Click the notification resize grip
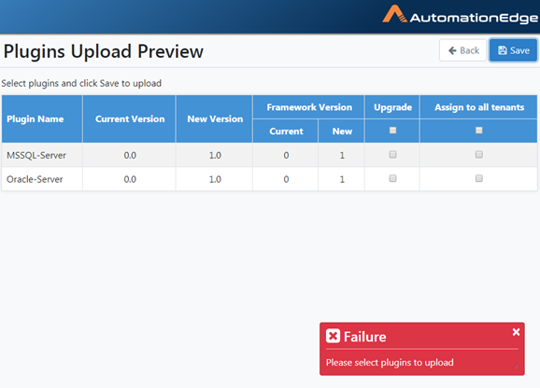 516,367
